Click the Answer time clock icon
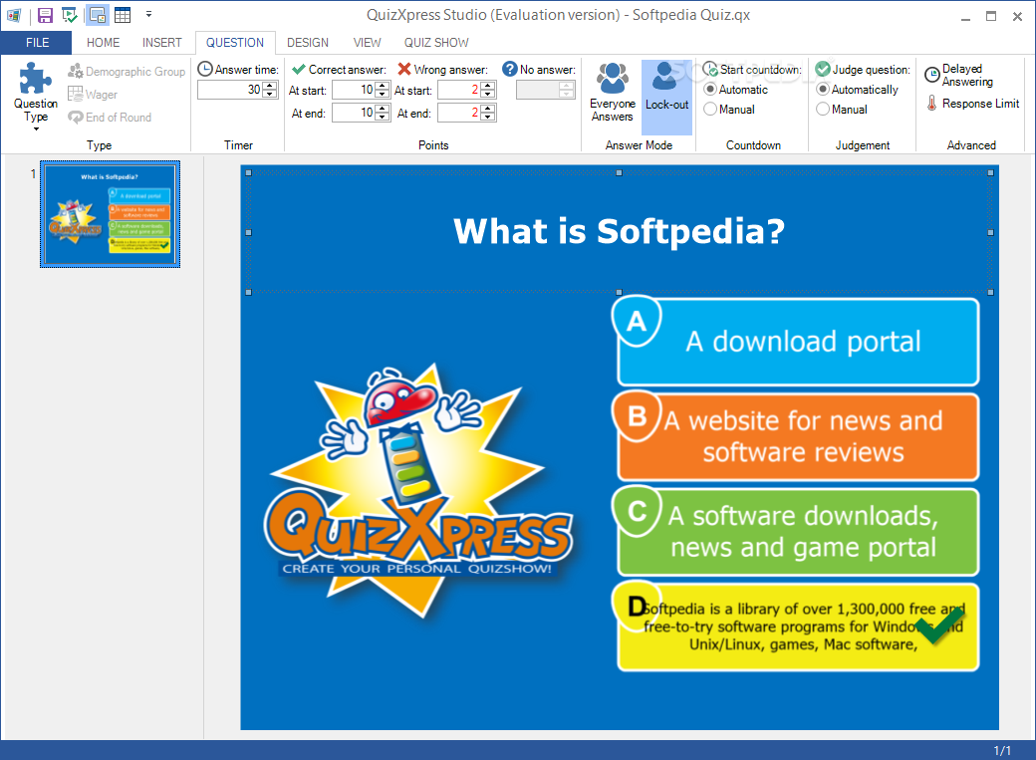 [x=205, y=69]
